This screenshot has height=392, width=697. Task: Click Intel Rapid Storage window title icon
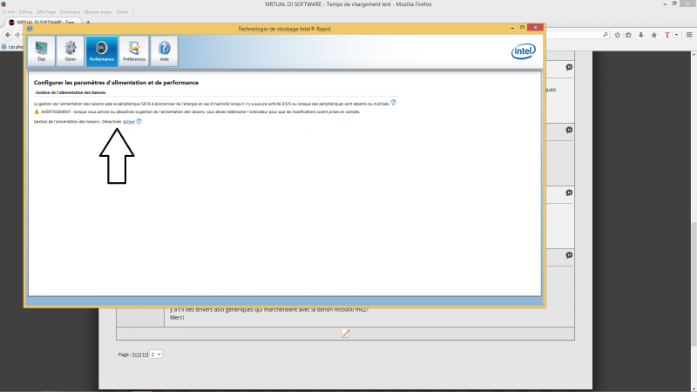tap(30, 29)
